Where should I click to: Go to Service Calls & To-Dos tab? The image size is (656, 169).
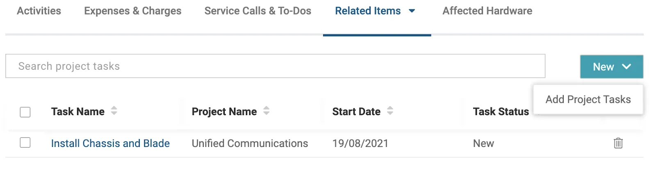(x=257, y=11)
